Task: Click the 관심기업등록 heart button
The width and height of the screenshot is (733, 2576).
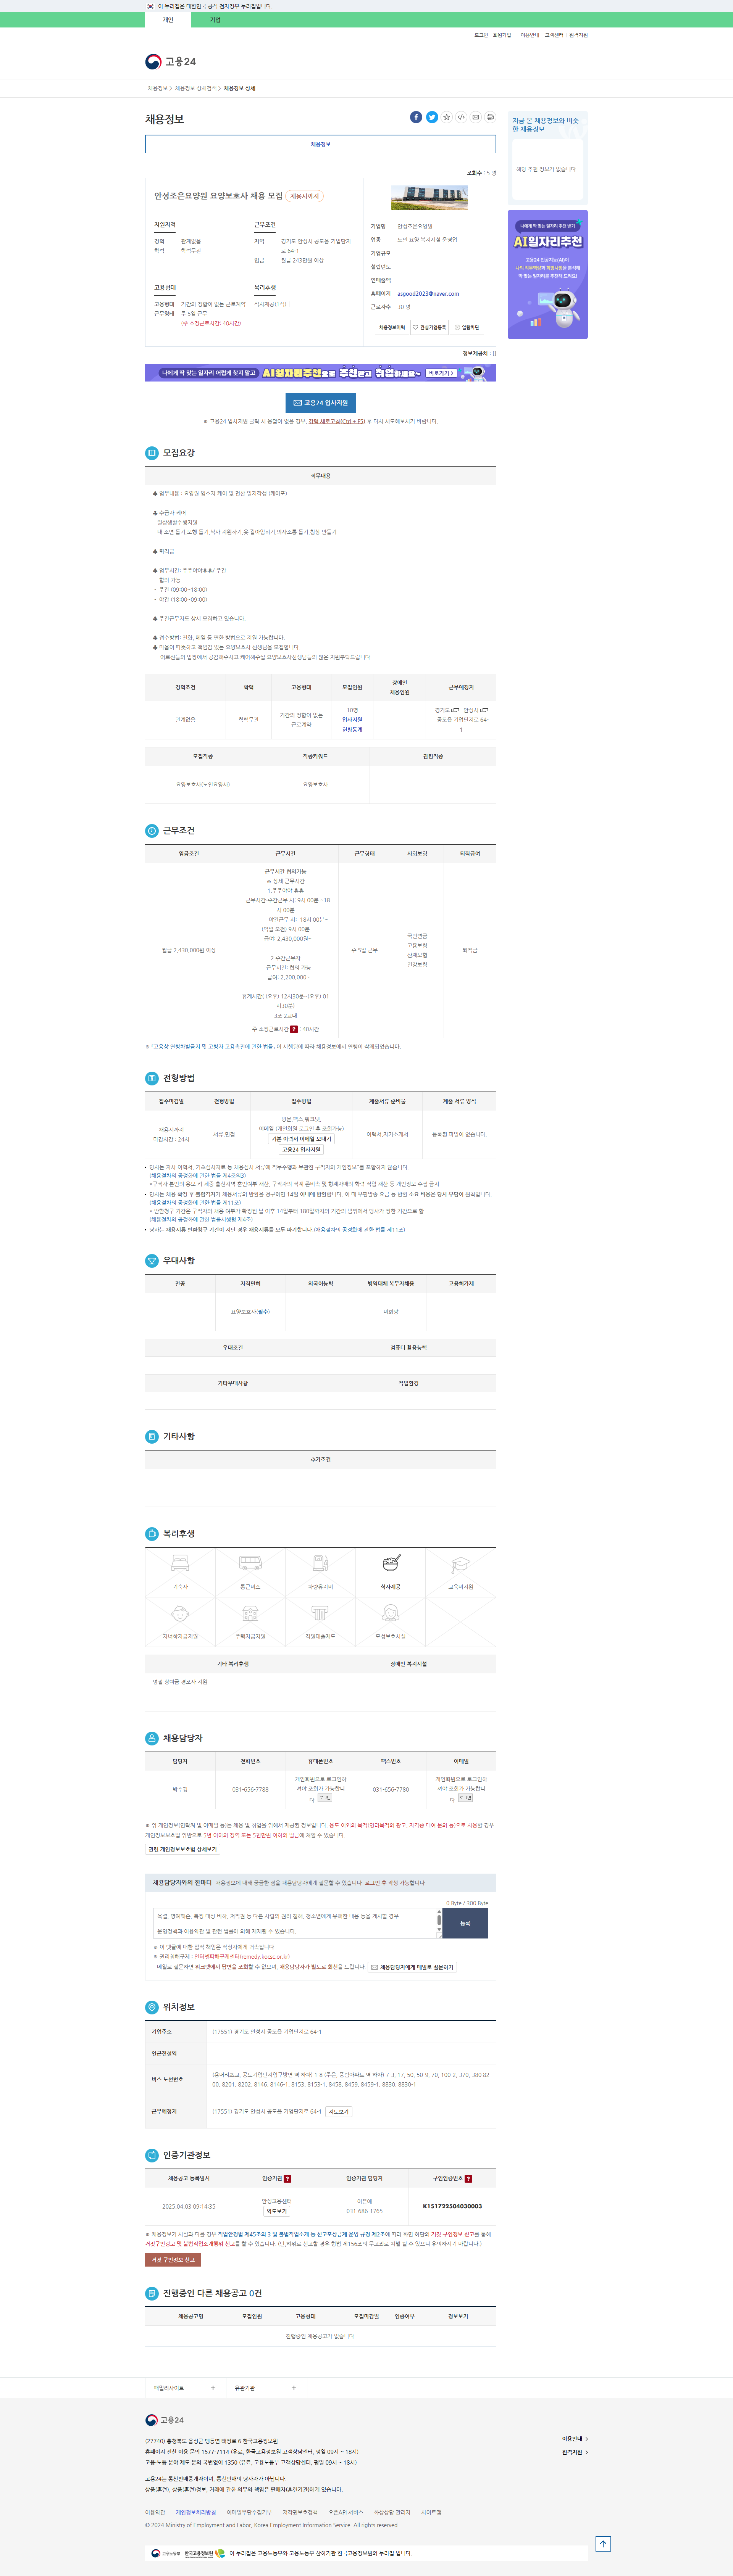Action: coord(430,327)
